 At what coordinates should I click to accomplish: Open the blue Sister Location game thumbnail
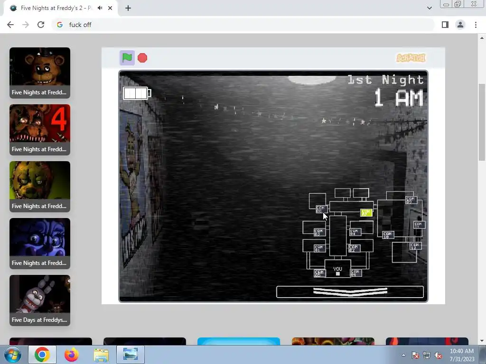[40, 244]
